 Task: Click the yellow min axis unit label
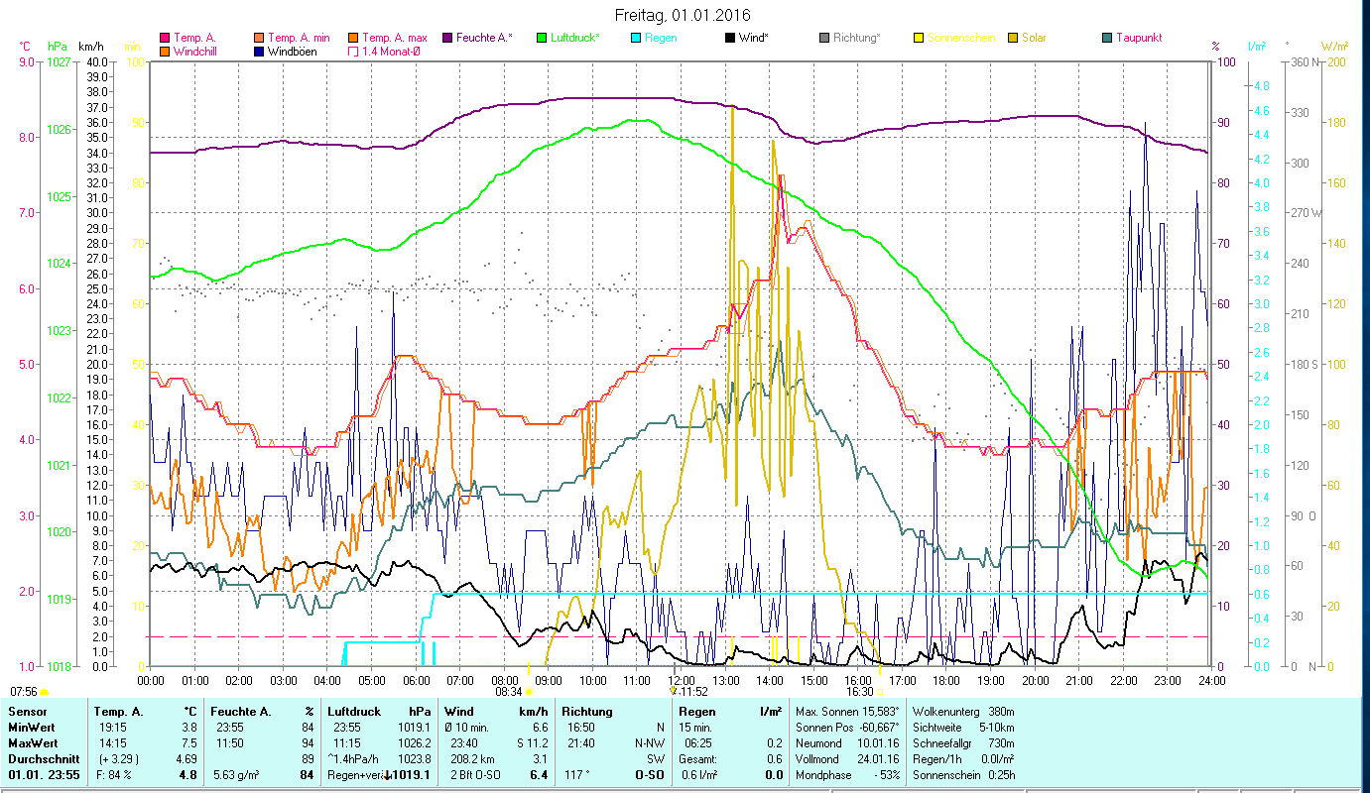pyautogui.click(x=131, y=47)
